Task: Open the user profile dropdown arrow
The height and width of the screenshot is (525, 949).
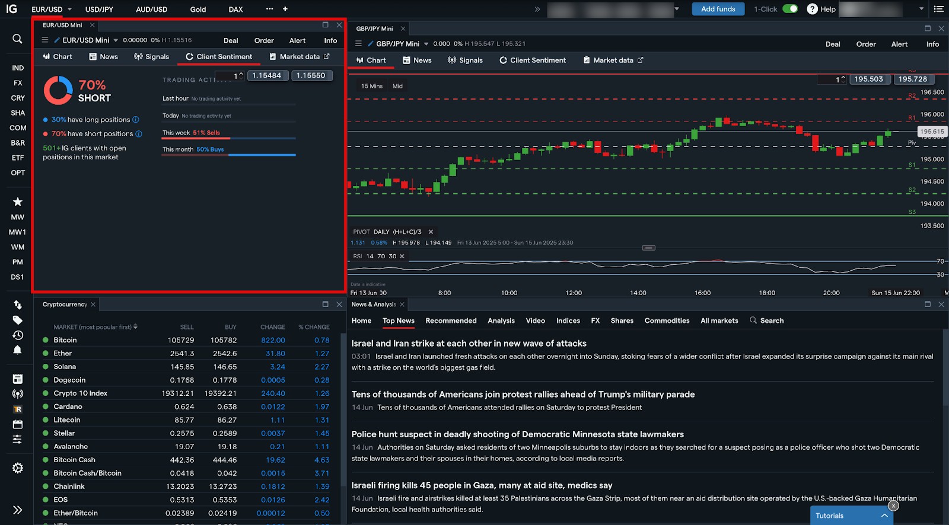Action: point(921,9)
